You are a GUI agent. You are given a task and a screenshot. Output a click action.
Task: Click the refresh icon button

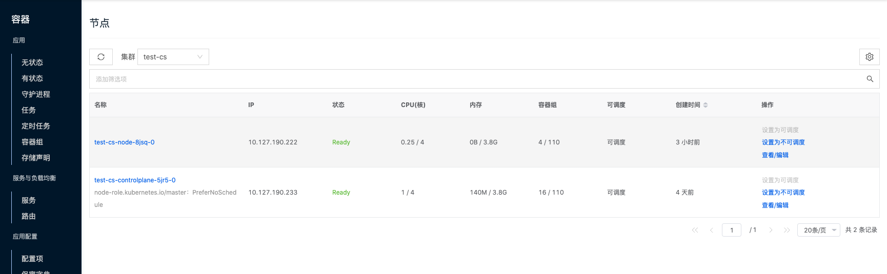[x=101, y=57]
